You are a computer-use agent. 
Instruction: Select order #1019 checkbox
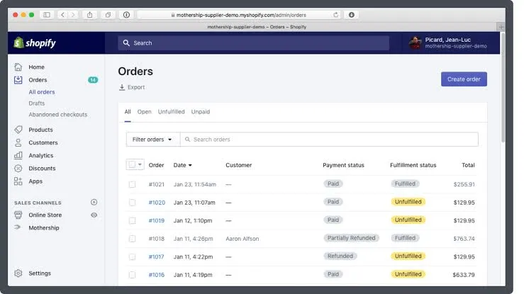click(x=132, y=220)
